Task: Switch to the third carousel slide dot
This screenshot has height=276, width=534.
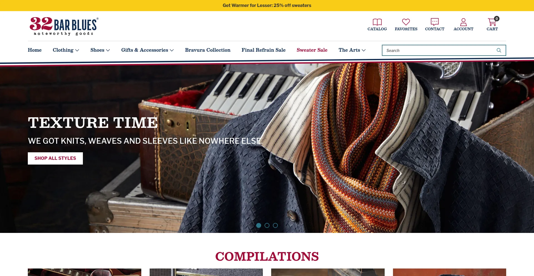Action: coord(275,225)
